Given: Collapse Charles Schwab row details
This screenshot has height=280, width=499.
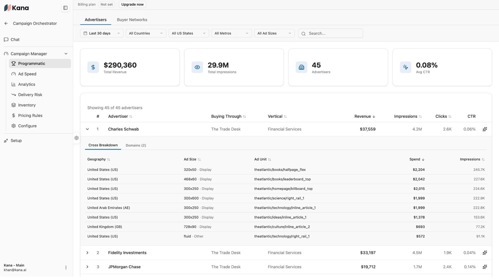Looking at the screenshot, I should (x=87, y=129).
